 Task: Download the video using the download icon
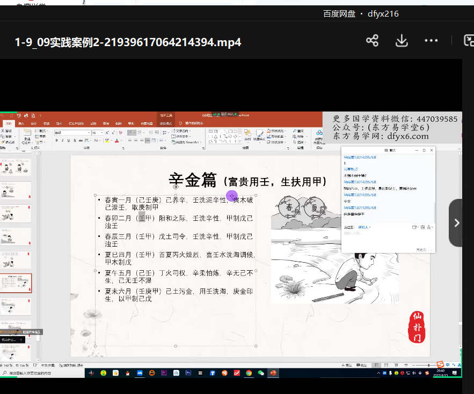point(402,41)
